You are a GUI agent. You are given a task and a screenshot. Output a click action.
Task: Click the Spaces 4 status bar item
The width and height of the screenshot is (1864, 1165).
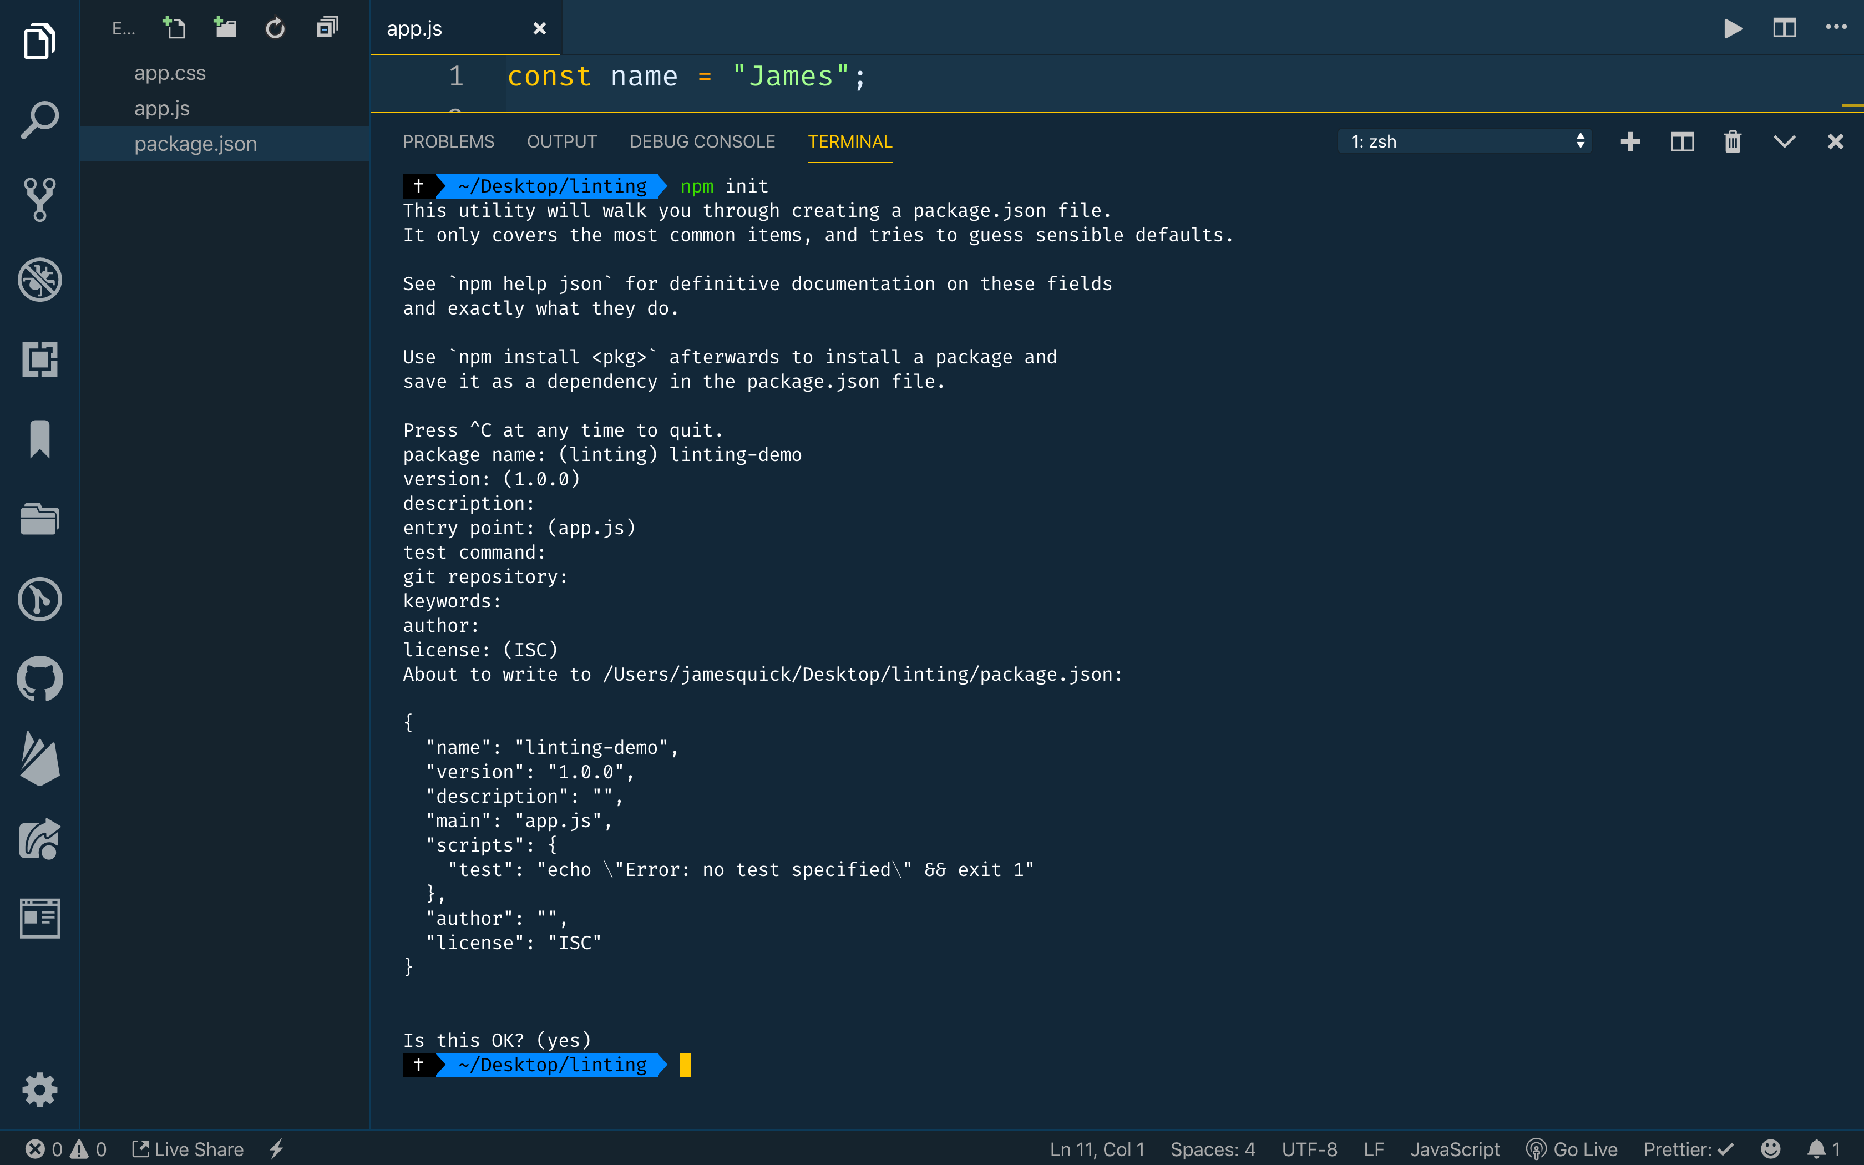(1212, 1149)
